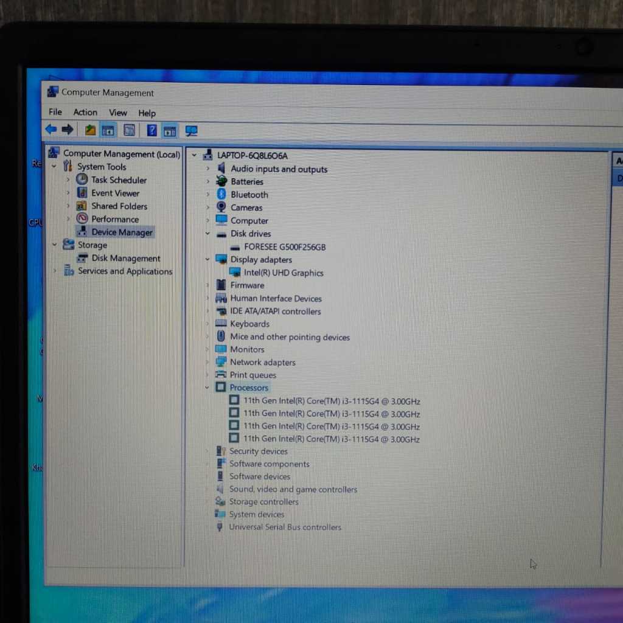Click the Computer Management title bar text
This screenshot has width=623, height=623.
coord(107,92)
